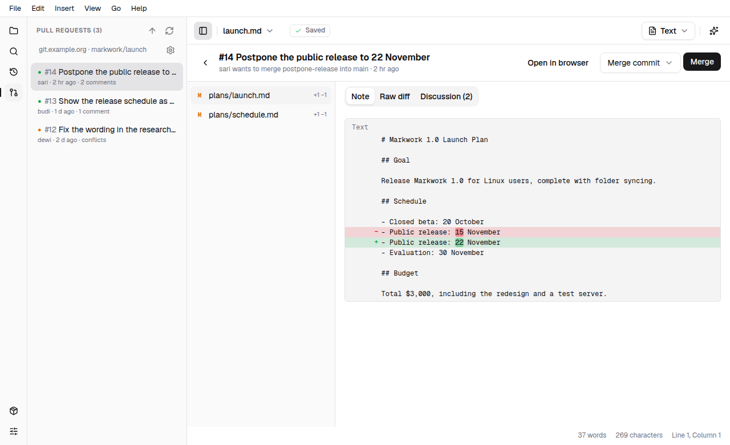Open the Files folder icon in sidebar
Image resolution: width=730 pixels, height=445 pixels.
(x=14, y=31)
